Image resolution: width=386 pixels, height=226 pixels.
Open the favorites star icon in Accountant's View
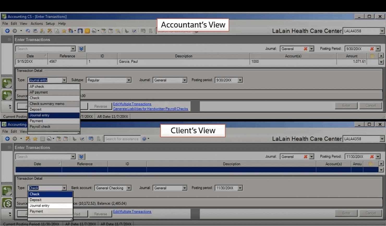(x=64, y=31)
